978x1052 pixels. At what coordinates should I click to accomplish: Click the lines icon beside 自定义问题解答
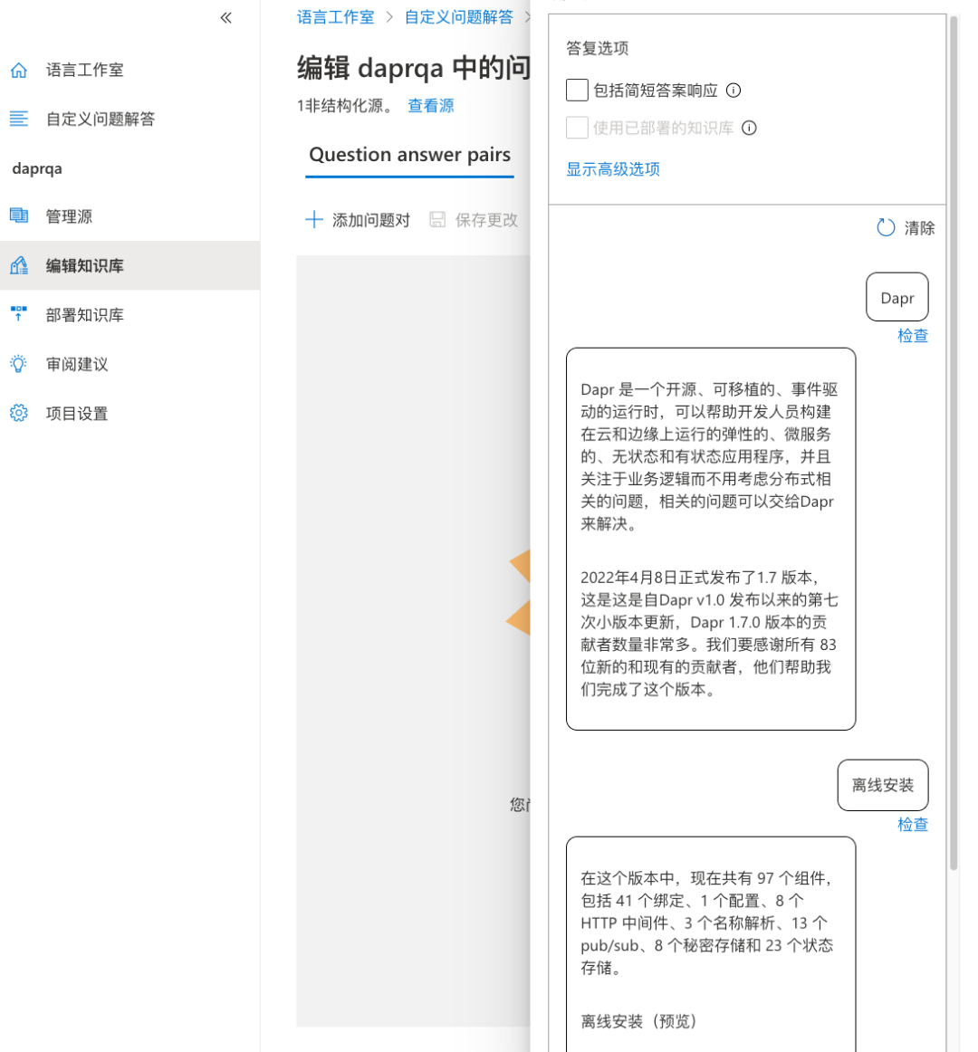19,119
